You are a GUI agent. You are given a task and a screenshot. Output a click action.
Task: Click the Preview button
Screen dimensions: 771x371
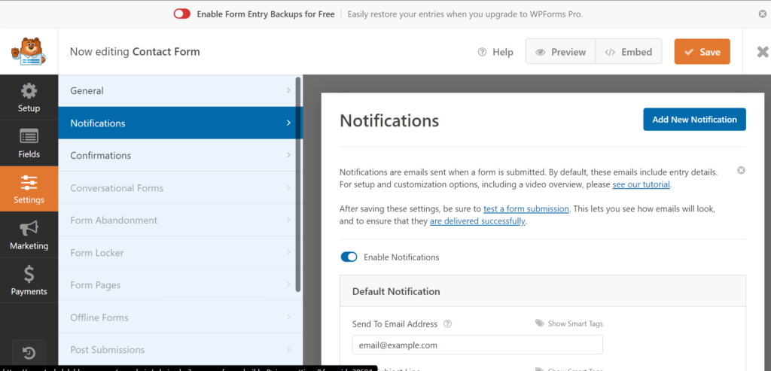560,52
